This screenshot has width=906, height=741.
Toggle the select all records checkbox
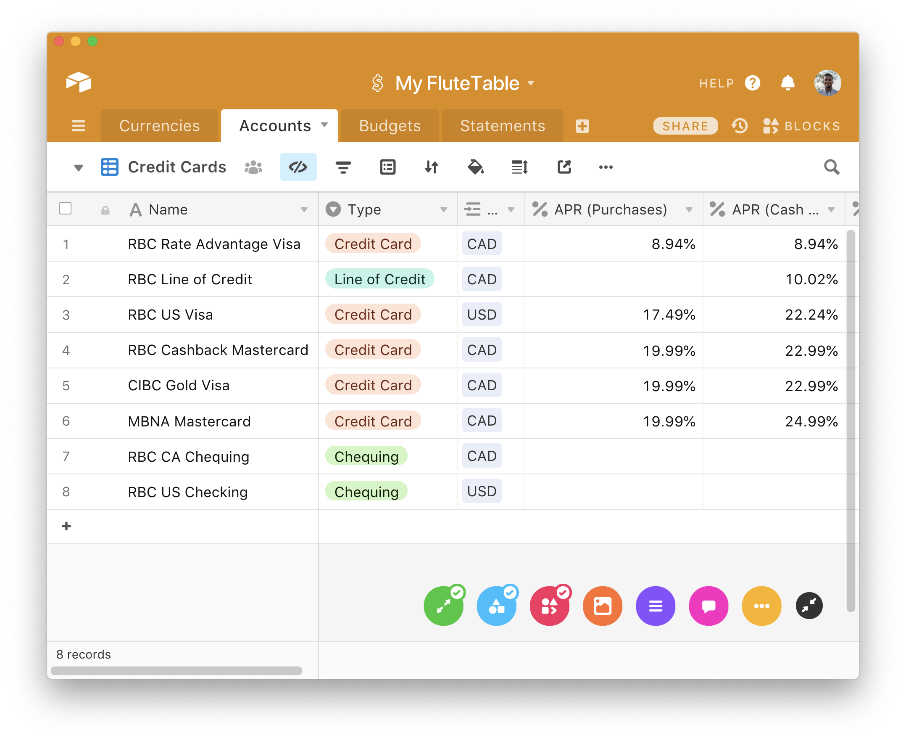click(65, 209)
